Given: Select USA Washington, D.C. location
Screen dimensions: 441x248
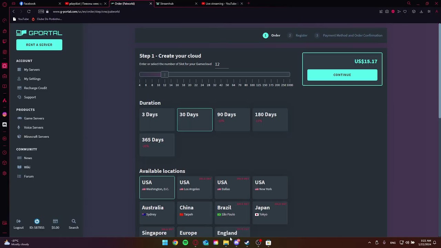Looking at the screenshot, I should (157, 188).
